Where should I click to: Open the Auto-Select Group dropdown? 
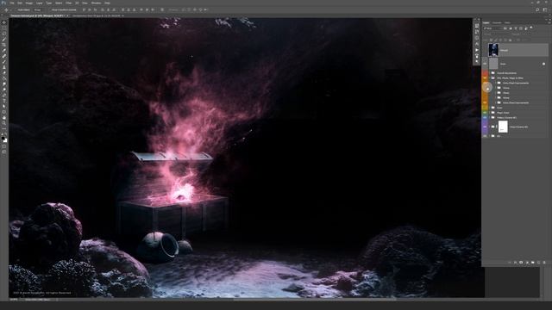[x=38, y=9]
